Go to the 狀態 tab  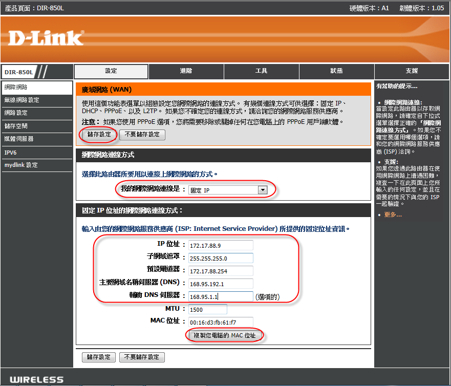[x=336, y=71]
